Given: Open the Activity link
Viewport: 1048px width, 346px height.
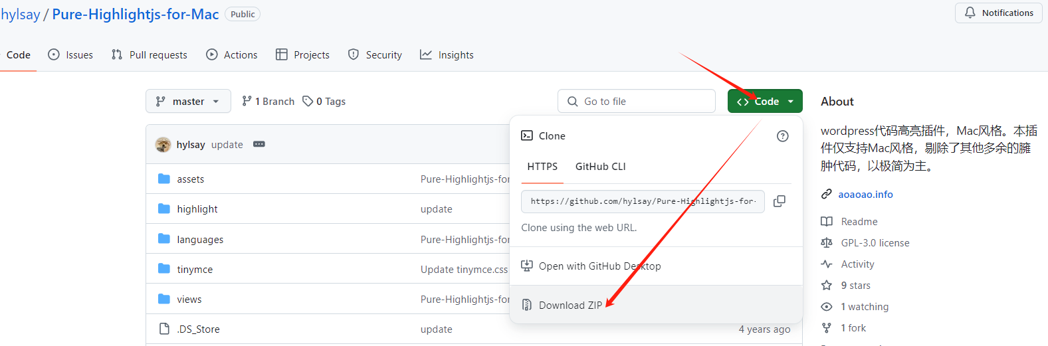Looking at the screenshot, I should pyautogui.click(x=857, y=264).
